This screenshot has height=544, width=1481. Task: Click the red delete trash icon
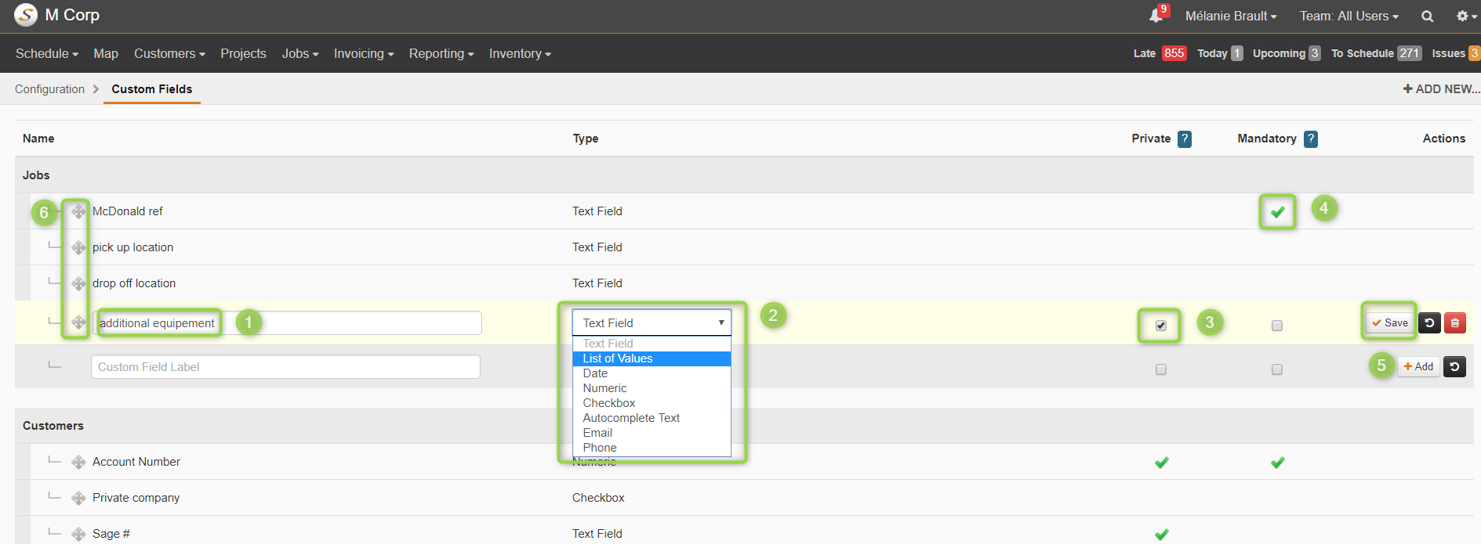pos(1455,322)
